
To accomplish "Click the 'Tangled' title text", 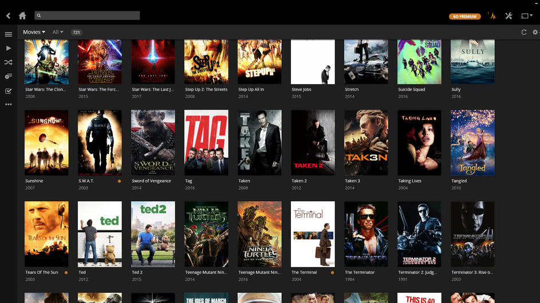I will 459,181.
